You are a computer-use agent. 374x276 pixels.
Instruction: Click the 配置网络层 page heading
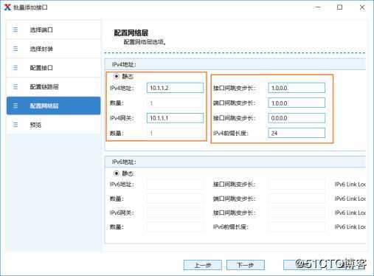pyautogui.click(x=131, y=33)
